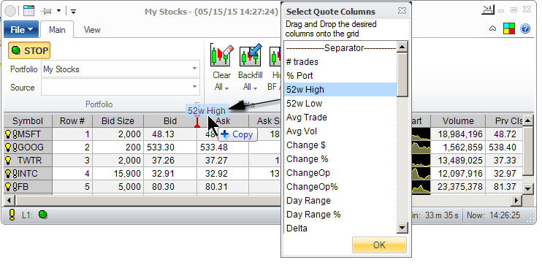542x265 pixels.
Task: Open the Customize Quick Access dropdown
Action: coord(73,12)
